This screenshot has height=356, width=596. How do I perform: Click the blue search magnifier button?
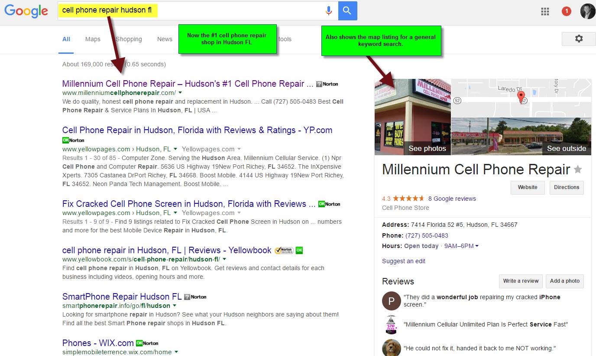pos(347,11)
